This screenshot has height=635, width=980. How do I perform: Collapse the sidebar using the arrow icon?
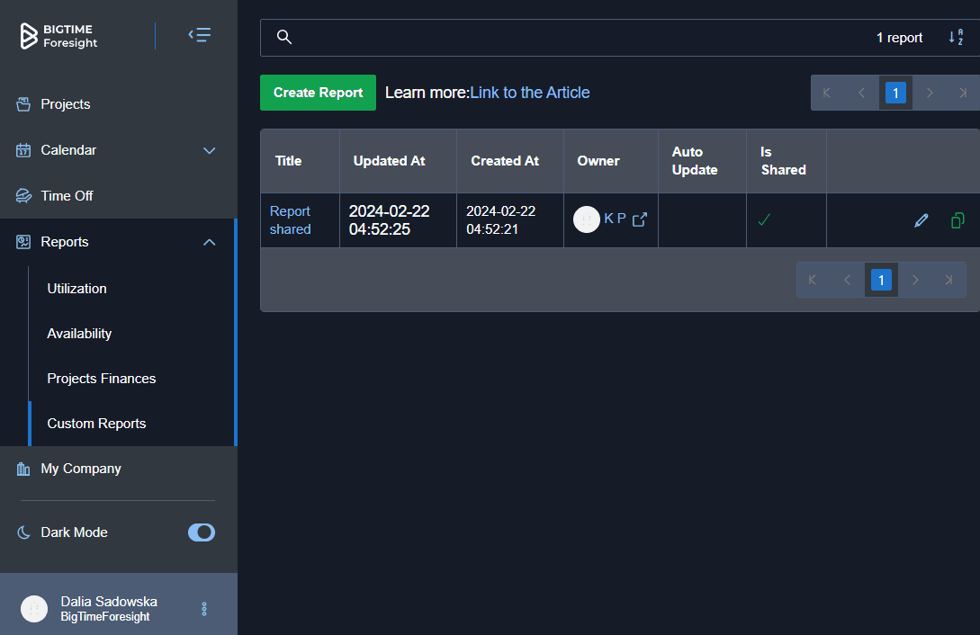(199, 34)
